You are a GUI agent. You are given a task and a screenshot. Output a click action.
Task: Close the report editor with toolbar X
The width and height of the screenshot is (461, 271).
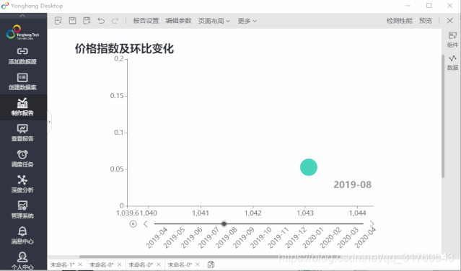pos(450,21)
